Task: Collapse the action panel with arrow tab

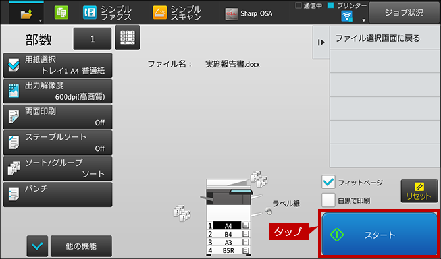Action: pyautogui.click(x=321, y=43)
